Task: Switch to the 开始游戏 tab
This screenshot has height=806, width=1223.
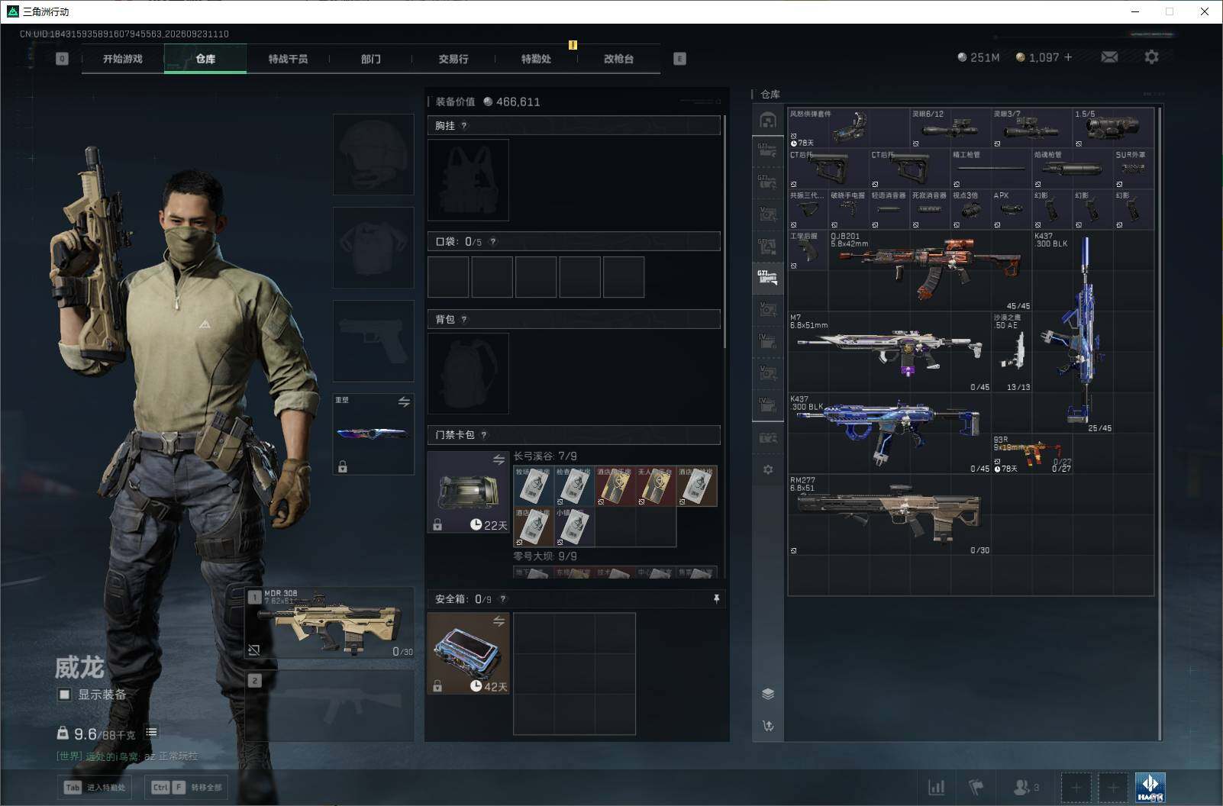Action: pos(123,59)
